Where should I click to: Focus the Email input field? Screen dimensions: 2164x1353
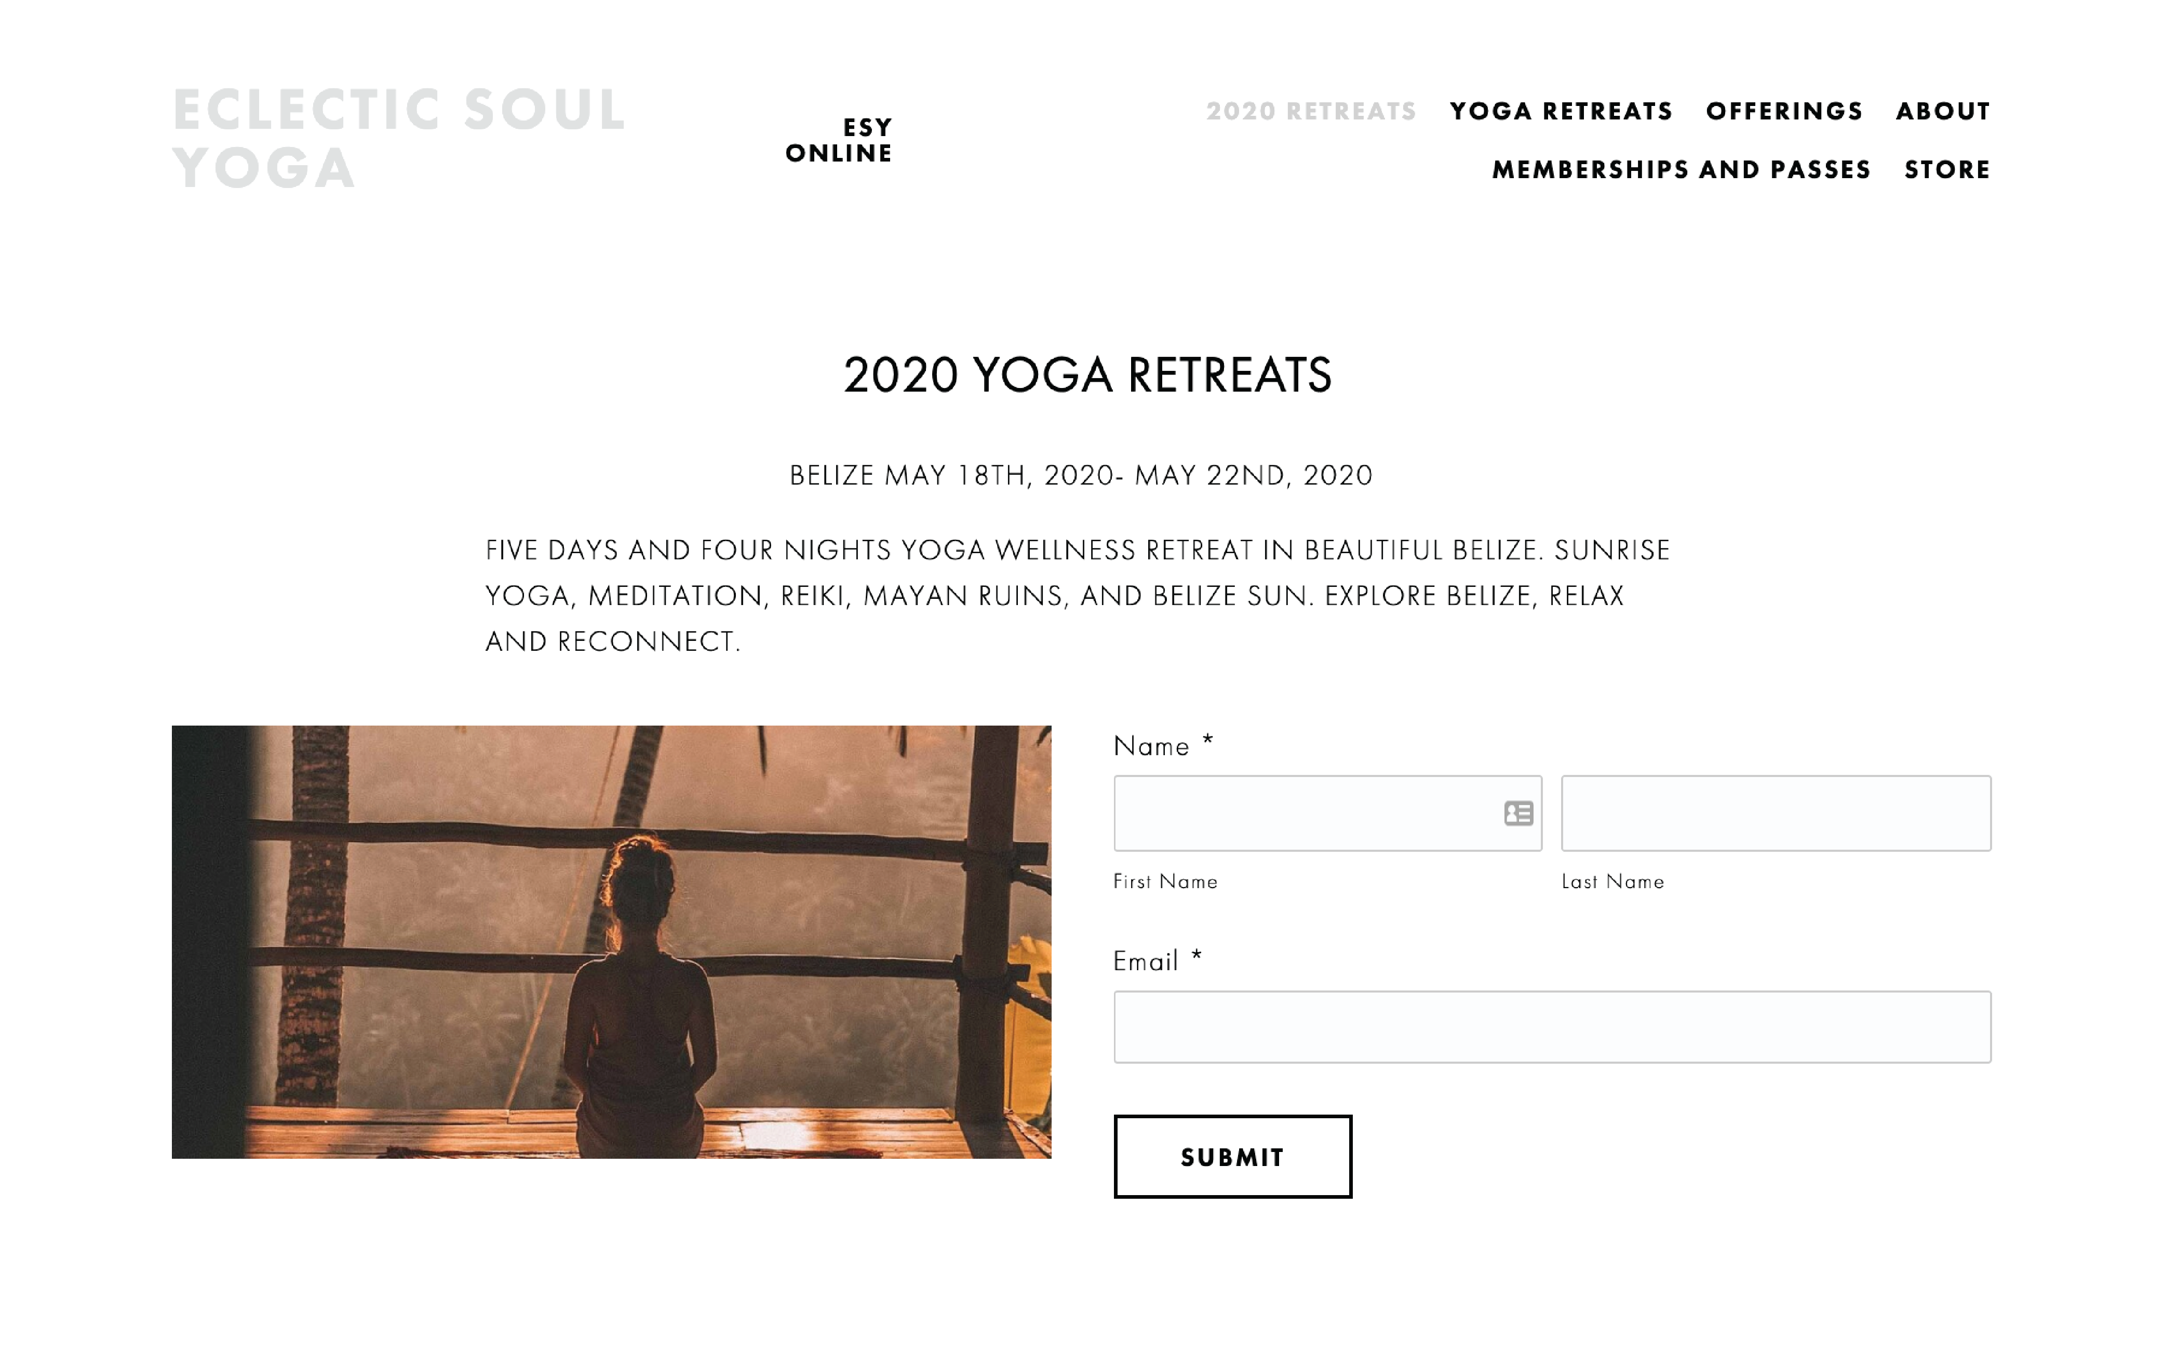[1551, 1026]
